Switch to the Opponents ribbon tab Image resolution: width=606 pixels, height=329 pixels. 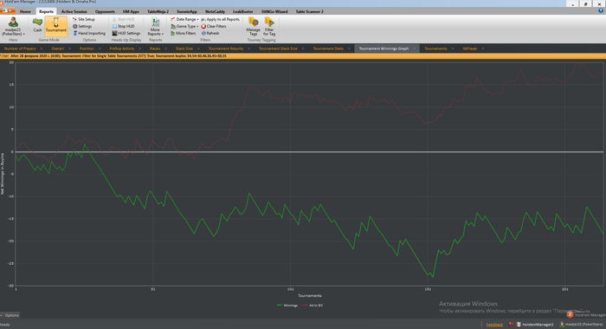(105, 11)
